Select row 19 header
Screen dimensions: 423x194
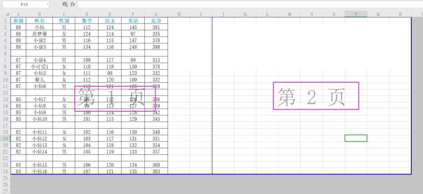(x=5, y=138)
